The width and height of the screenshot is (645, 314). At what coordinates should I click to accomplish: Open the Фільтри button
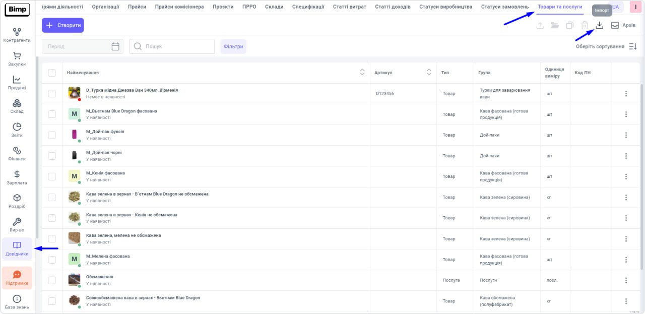coord(233,46)
